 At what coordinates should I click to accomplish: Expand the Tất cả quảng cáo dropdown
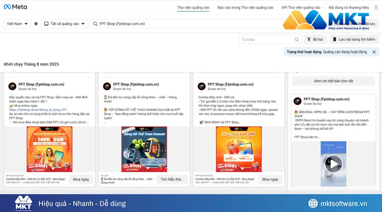(65, 24)
